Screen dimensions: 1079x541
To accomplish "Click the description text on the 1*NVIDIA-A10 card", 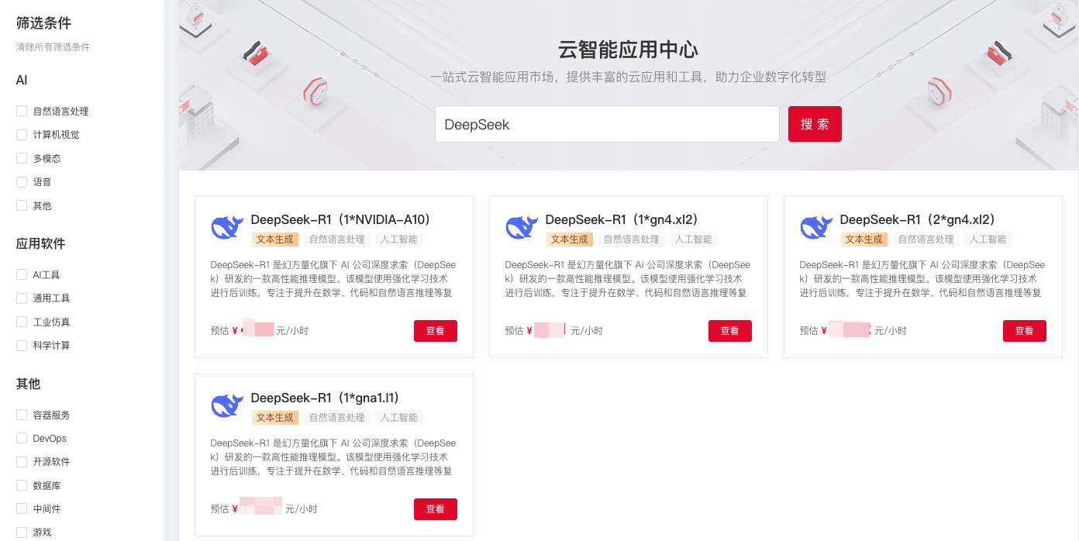I will tap(333, 279).
